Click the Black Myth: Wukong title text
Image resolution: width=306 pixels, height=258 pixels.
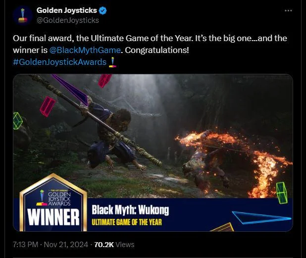click(130, 210)
